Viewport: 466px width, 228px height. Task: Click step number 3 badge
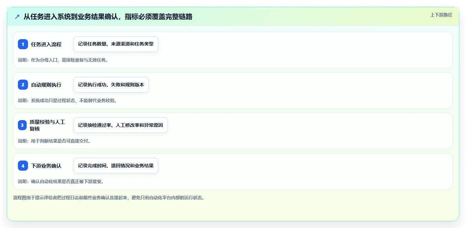point(22,125)
